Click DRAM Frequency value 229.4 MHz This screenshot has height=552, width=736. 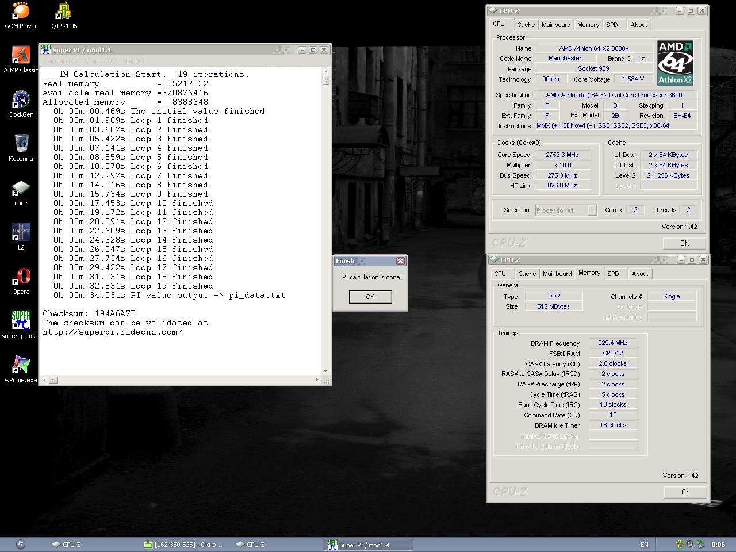[612, 343]
